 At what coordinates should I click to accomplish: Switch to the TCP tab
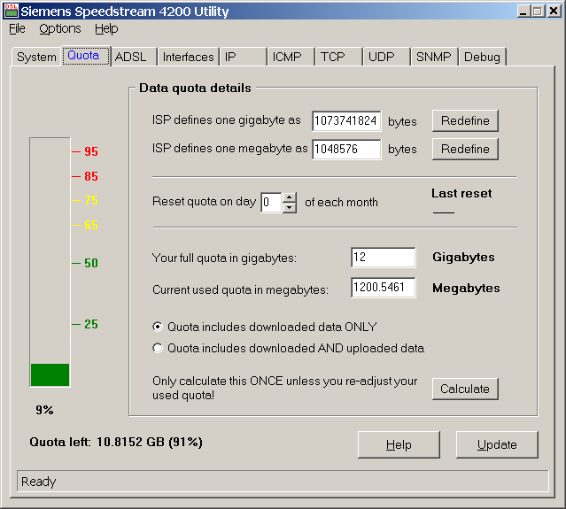[x=339, y=57]
